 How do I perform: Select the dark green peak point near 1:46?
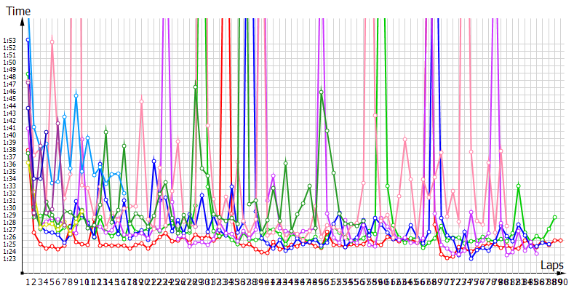[x=322, y=92]
